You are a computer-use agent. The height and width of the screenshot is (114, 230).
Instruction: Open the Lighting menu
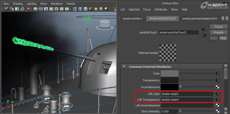pyautogui.click(x=32, y=4)
